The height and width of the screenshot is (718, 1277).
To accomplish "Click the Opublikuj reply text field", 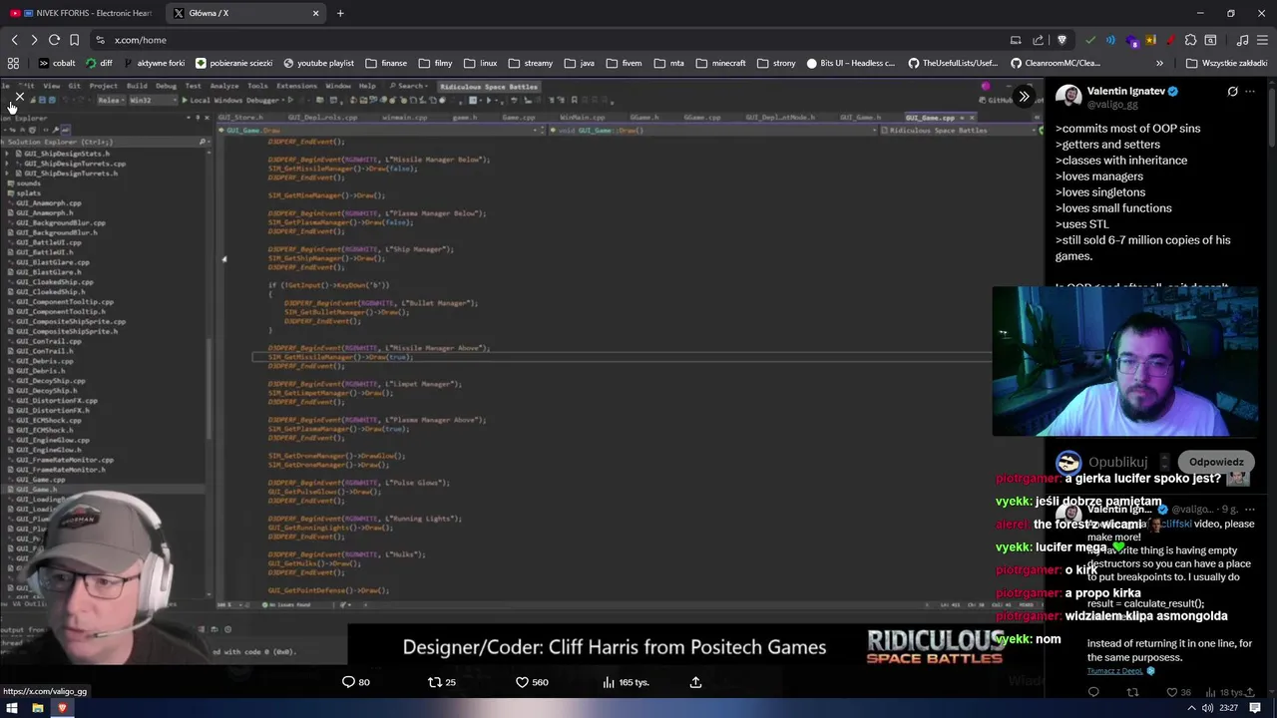I will click(1117, 462).
